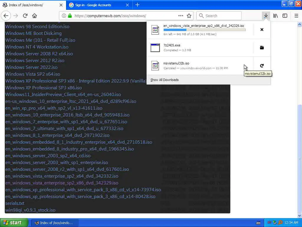Screen dimensions: 302x227
Task: Retry the msvistamul32b.iso download
Action: (x=262, y=66)
